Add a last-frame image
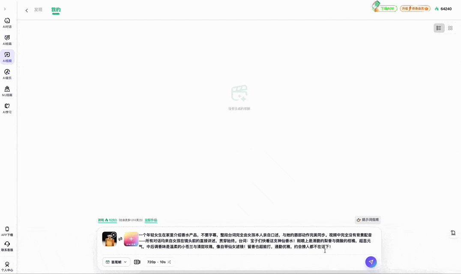This screenshot has height=274, width=461. click(131, 239)
